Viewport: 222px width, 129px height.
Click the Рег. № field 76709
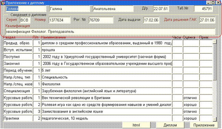coord(101,20)
